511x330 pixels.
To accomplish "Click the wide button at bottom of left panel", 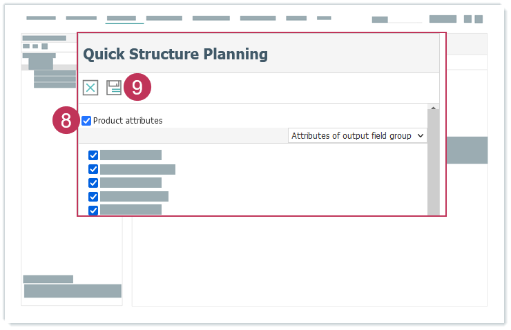I will pyautogui.click(x=73, y=291).
